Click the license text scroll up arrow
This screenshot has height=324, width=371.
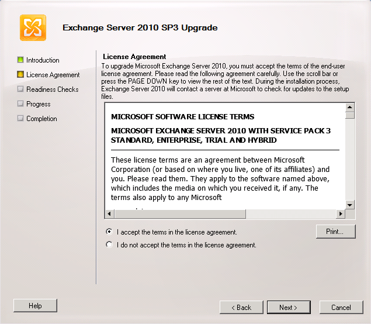click(350, 108)
